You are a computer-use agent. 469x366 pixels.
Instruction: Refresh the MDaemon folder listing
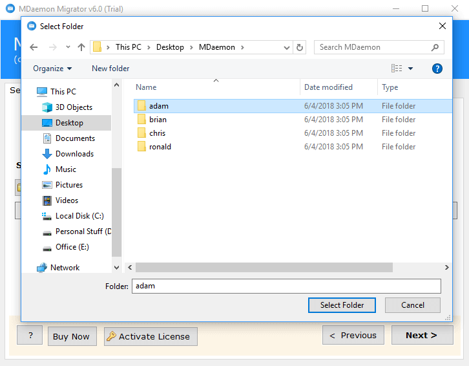[x=299, y=47]
